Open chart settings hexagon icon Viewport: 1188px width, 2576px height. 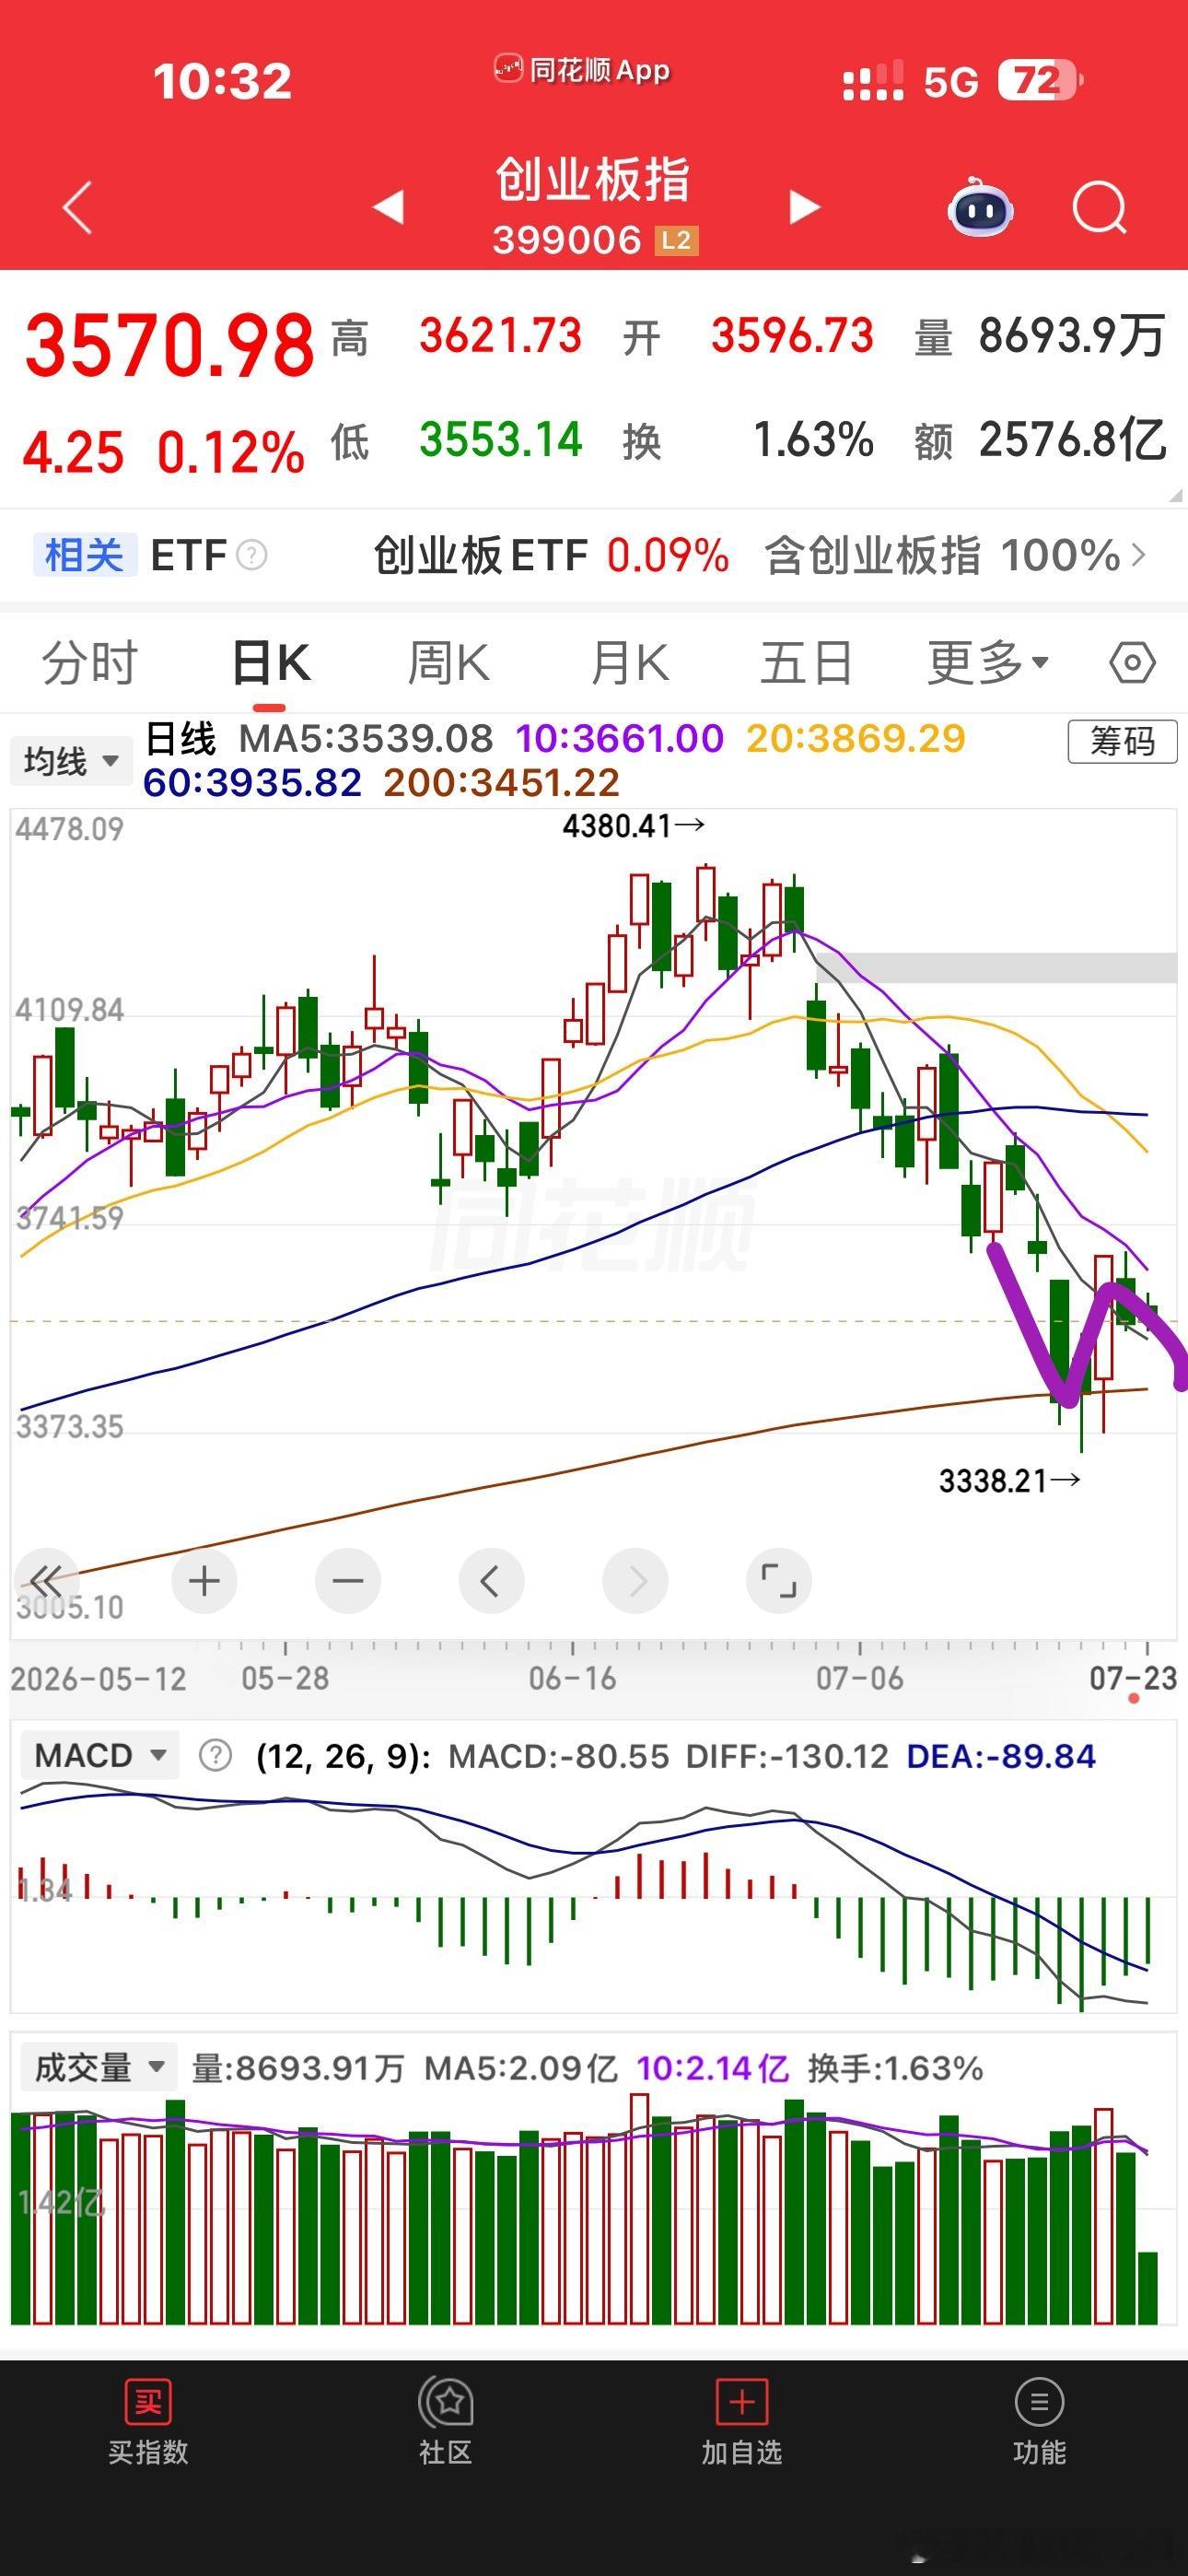tap(1132, 662)
